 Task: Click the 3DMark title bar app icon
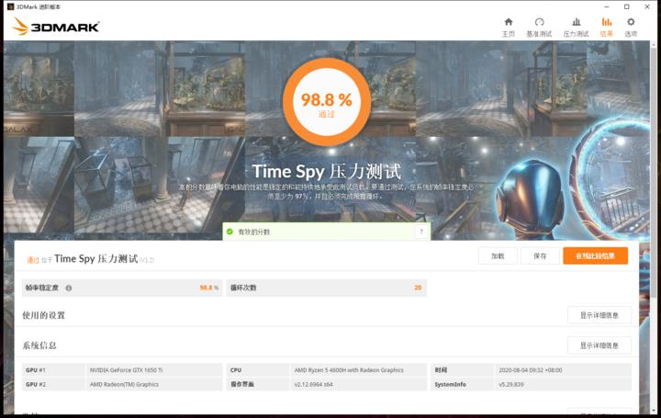click(10, 6)
